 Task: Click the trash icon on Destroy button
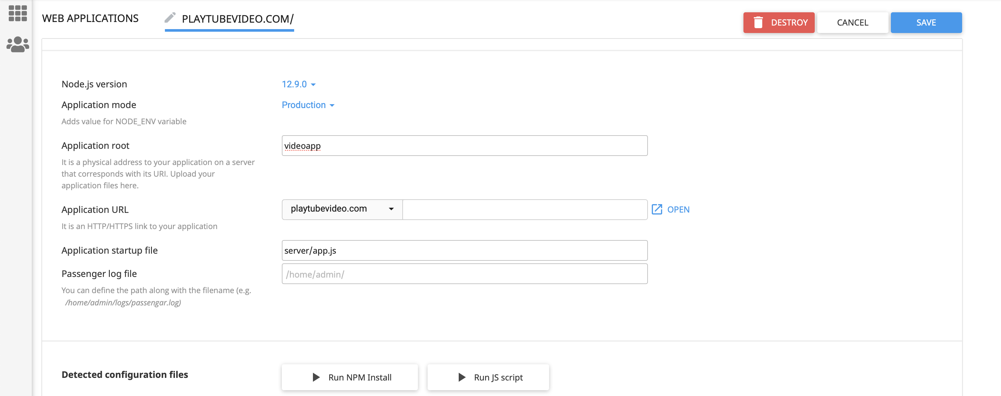(758, 23)
